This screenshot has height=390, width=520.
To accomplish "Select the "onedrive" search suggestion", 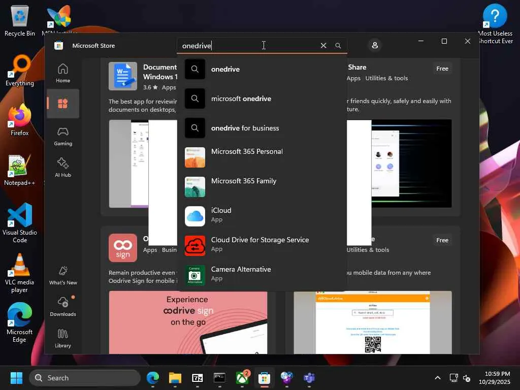I will 262,69.
